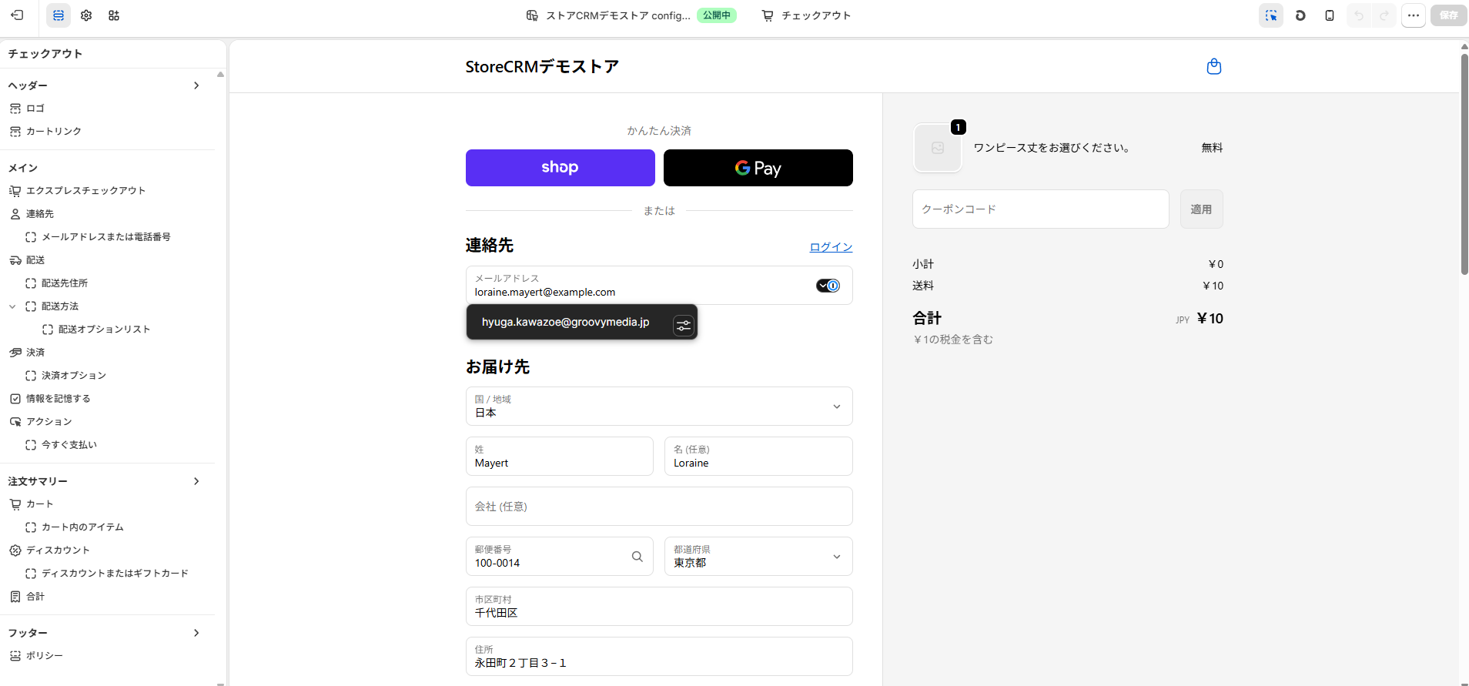Open the チェックアウト page selector
This screenshot has height=686, width=1469.
click(806, 15)
